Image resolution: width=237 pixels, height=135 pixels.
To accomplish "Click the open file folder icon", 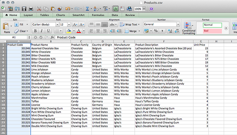I will pos(17,9).
